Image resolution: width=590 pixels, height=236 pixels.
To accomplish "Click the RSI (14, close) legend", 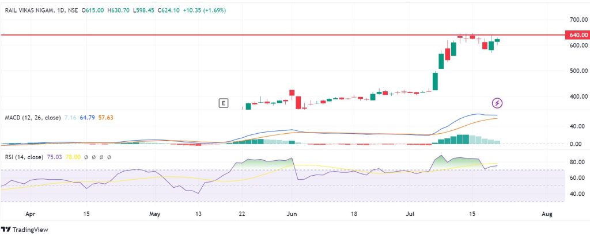I will coord(24,157).
